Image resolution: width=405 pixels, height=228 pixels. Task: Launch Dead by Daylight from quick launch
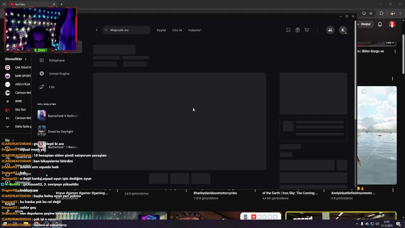[58, 131]
